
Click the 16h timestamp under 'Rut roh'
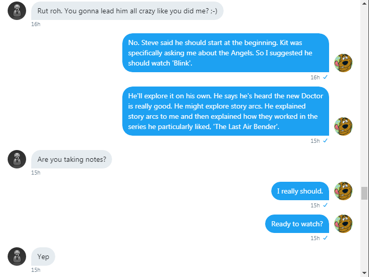coord(36,24)
